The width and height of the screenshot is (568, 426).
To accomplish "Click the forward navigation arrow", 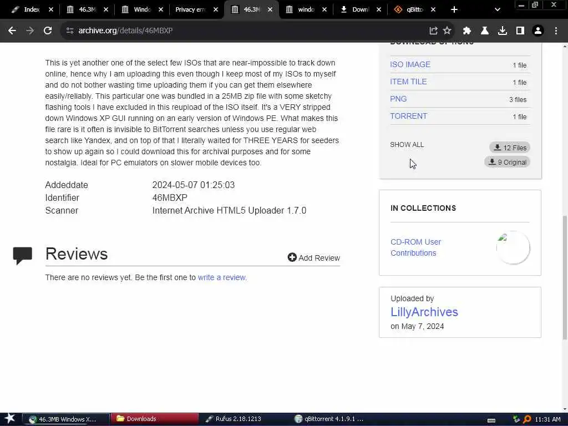I will tap(30, 31).
